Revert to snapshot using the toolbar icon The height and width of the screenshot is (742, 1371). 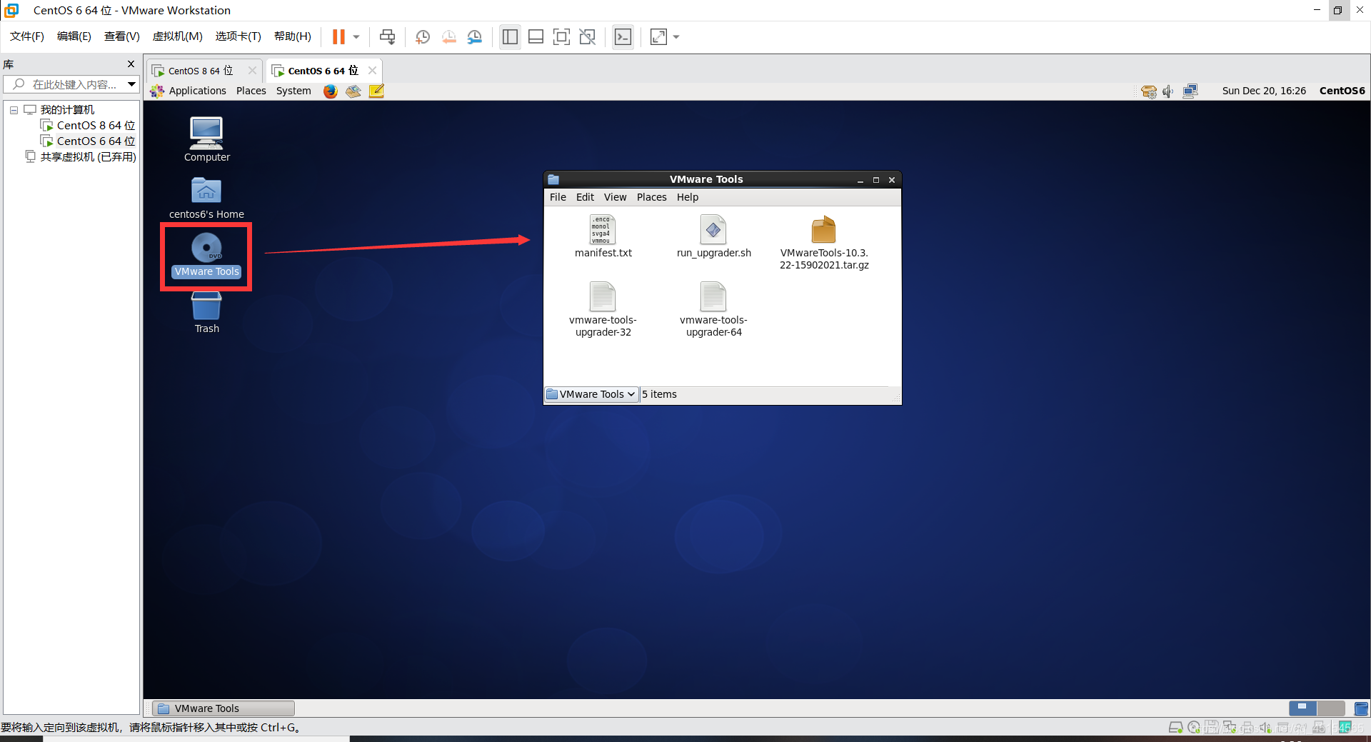(448, 36)
